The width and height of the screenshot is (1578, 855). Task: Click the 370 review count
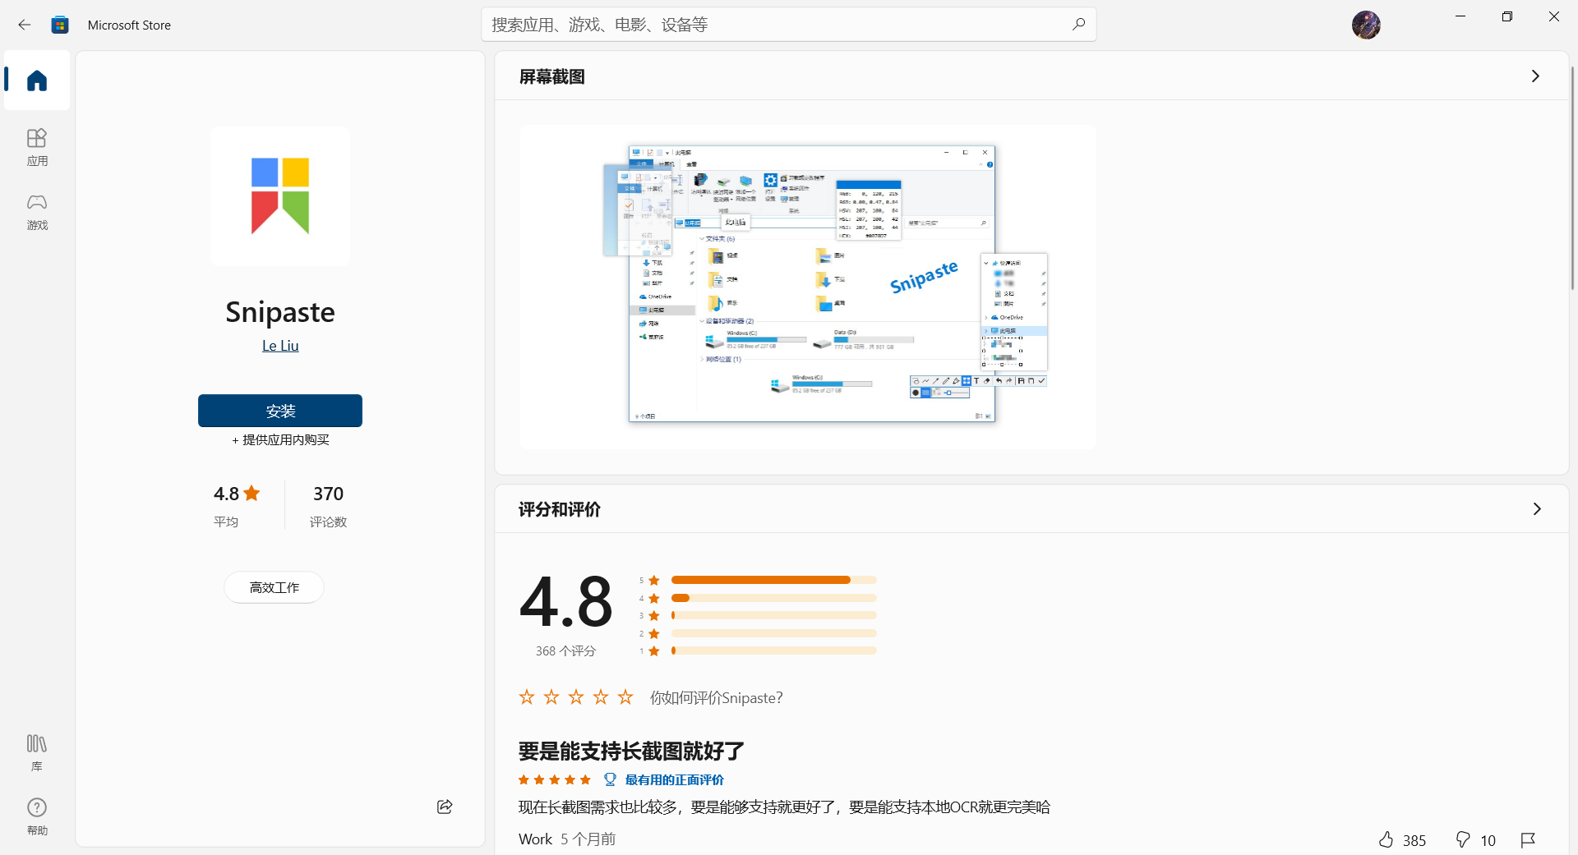pos(328,494)
